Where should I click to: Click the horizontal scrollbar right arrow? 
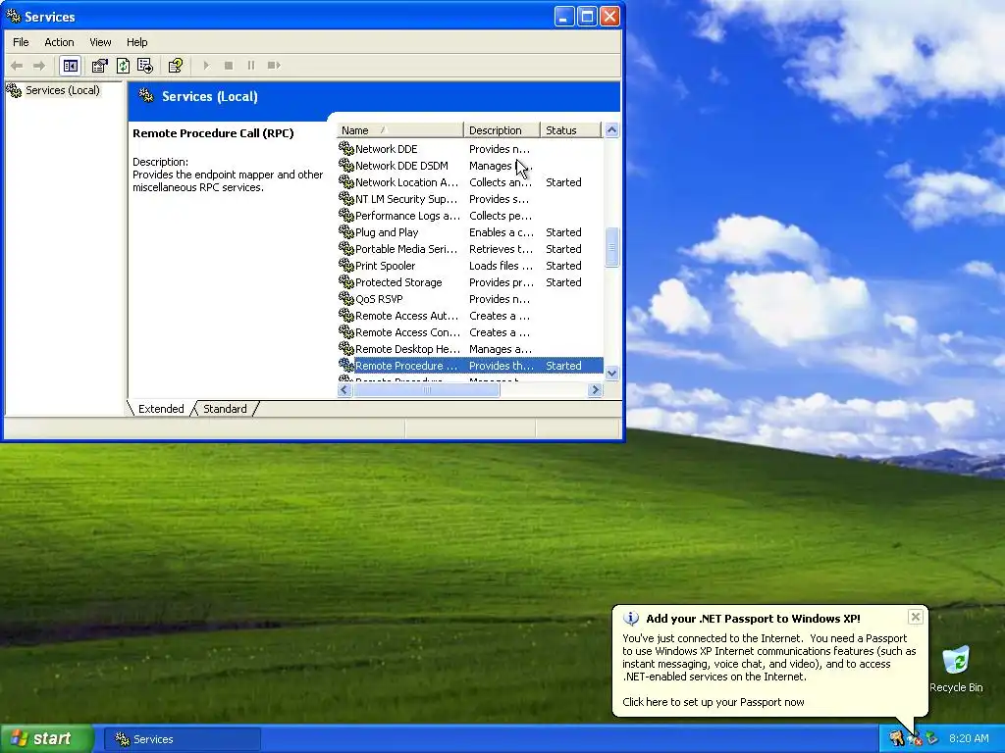pyautogui.click(x=596, y=389)
